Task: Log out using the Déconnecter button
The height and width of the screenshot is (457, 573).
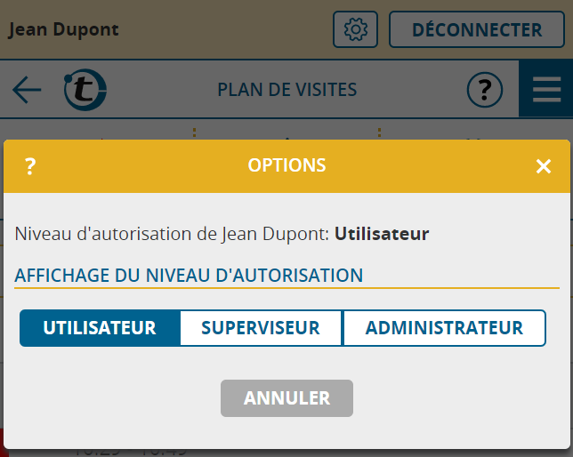Action: [477, 29]
